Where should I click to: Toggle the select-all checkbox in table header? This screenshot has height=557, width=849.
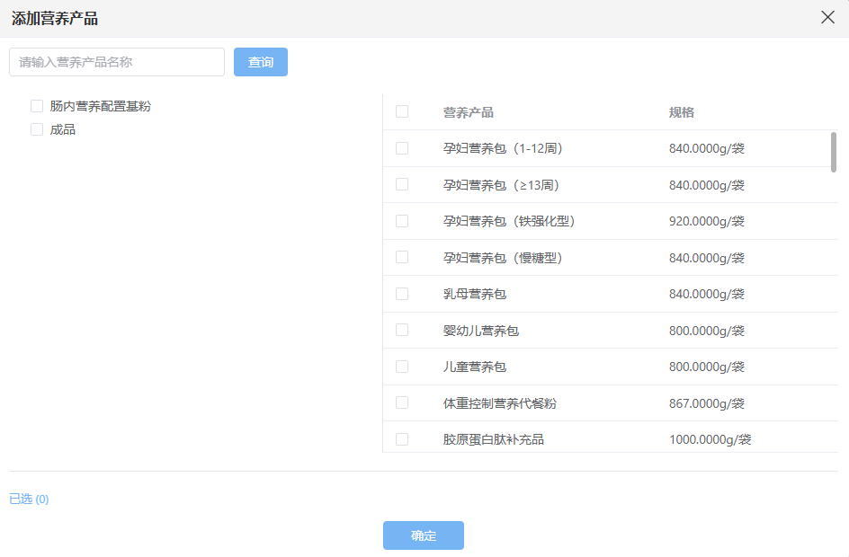click(x=402, y=111)
